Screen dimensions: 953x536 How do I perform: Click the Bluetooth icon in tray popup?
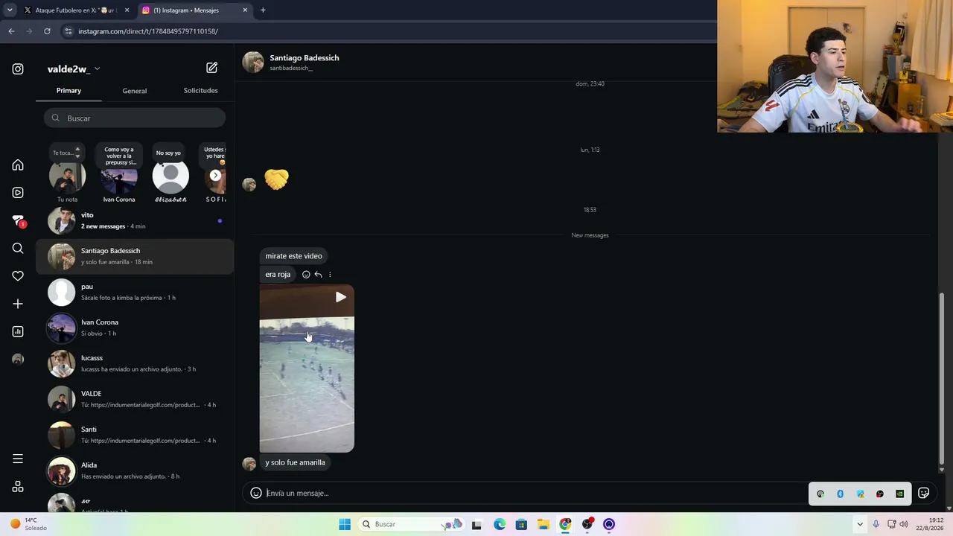tap(840, 494)
